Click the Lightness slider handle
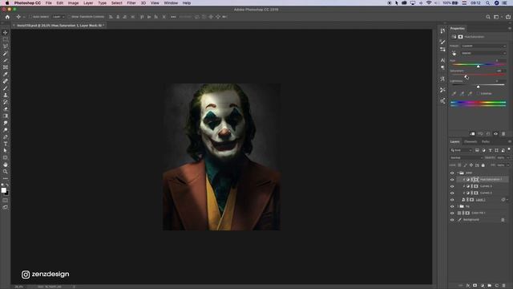Screen dimensions: 513x289 (x=478, y=87)
